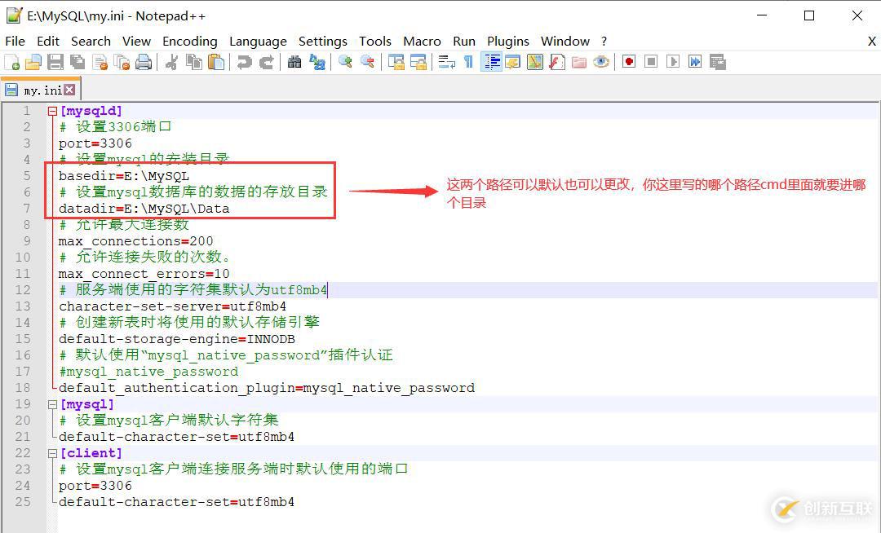The height and width of the screenshot is (533, 881).
Task: Save the current recorded macro icon
Action: tap(718, 62)
